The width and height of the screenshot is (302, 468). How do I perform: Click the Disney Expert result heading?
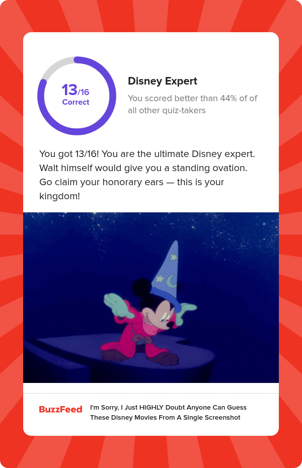163,81
